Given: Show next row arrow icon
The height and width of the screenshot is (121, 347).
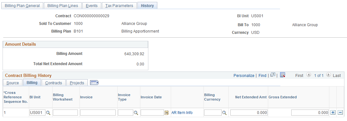Looking at the screenshot, I should pyautogui.click(x=329, y=75).
